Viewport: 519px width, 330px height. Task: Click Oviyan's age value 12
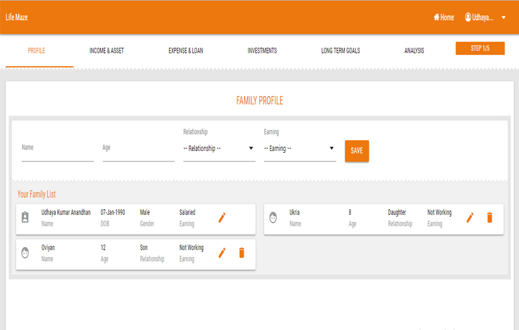103,248
